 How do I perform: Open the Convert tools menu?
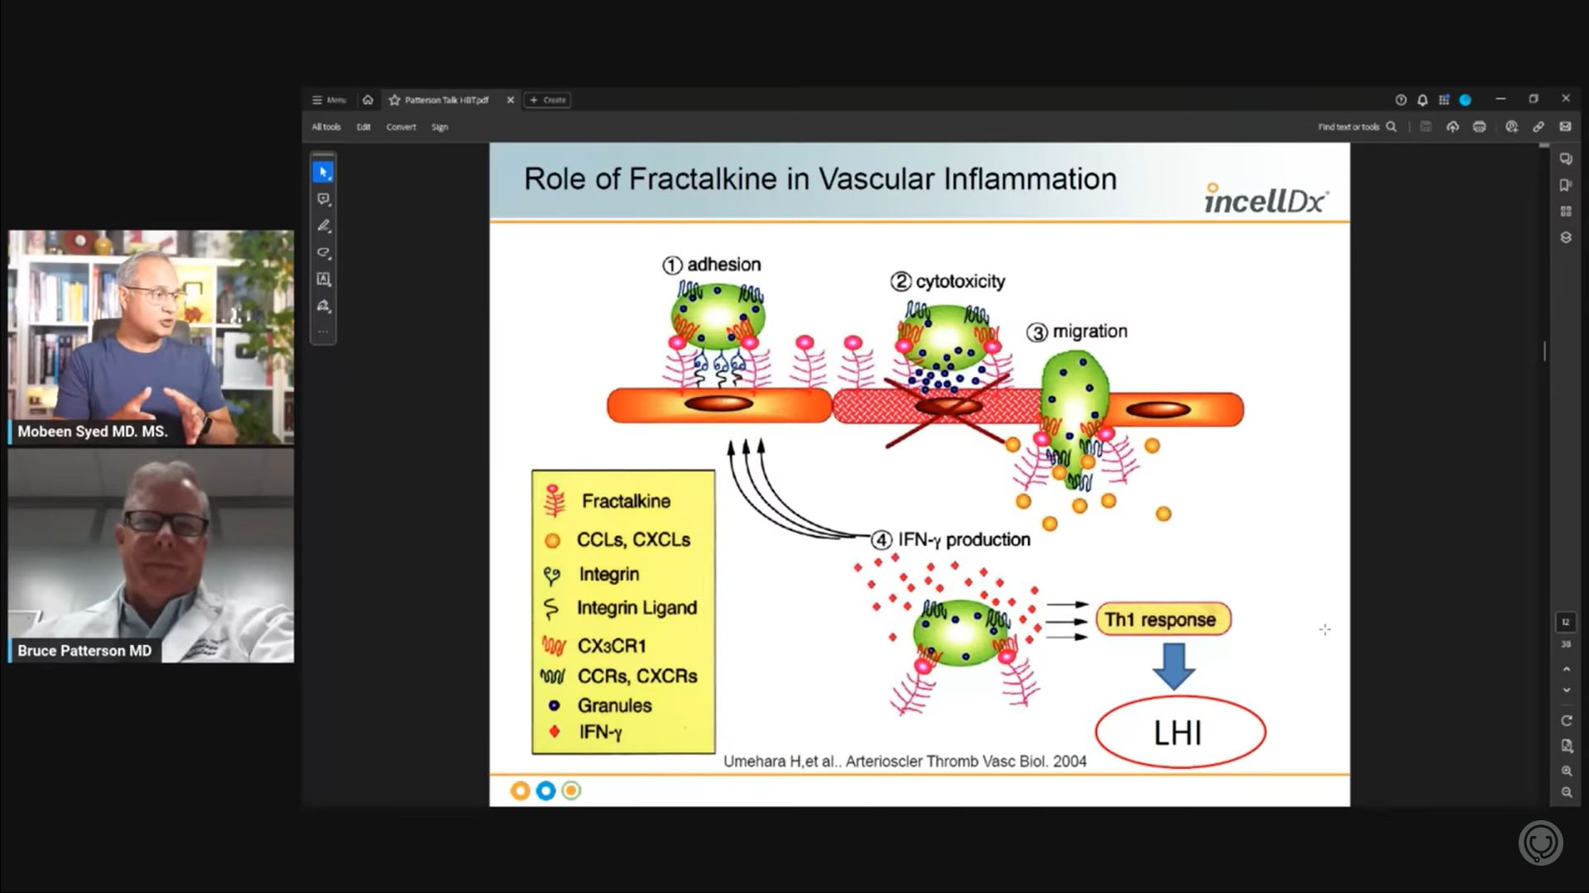(x=401, y=127)
